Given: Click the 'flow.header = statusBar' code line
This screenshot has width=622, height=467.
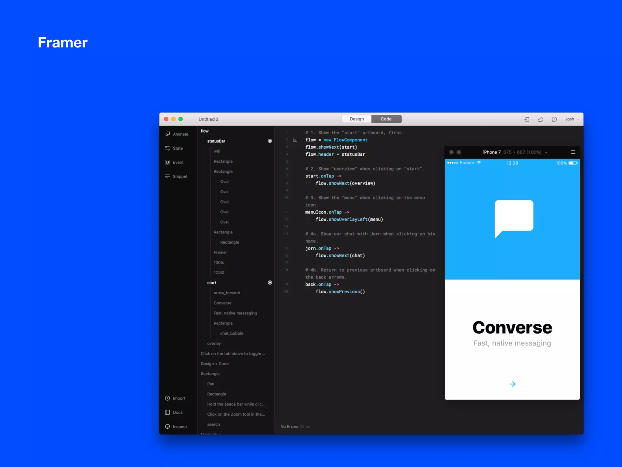Looking at the screenshot, I should click(335, 154).
